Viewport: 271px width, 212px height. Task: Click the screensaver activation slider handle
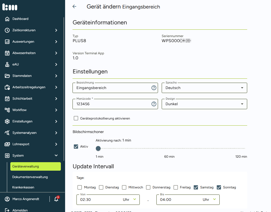pos(98,148)
